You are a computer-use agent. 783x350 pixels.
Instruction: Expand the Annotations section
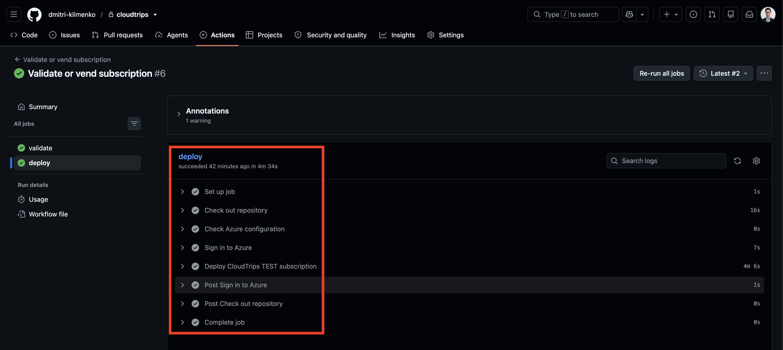(179, 114)
